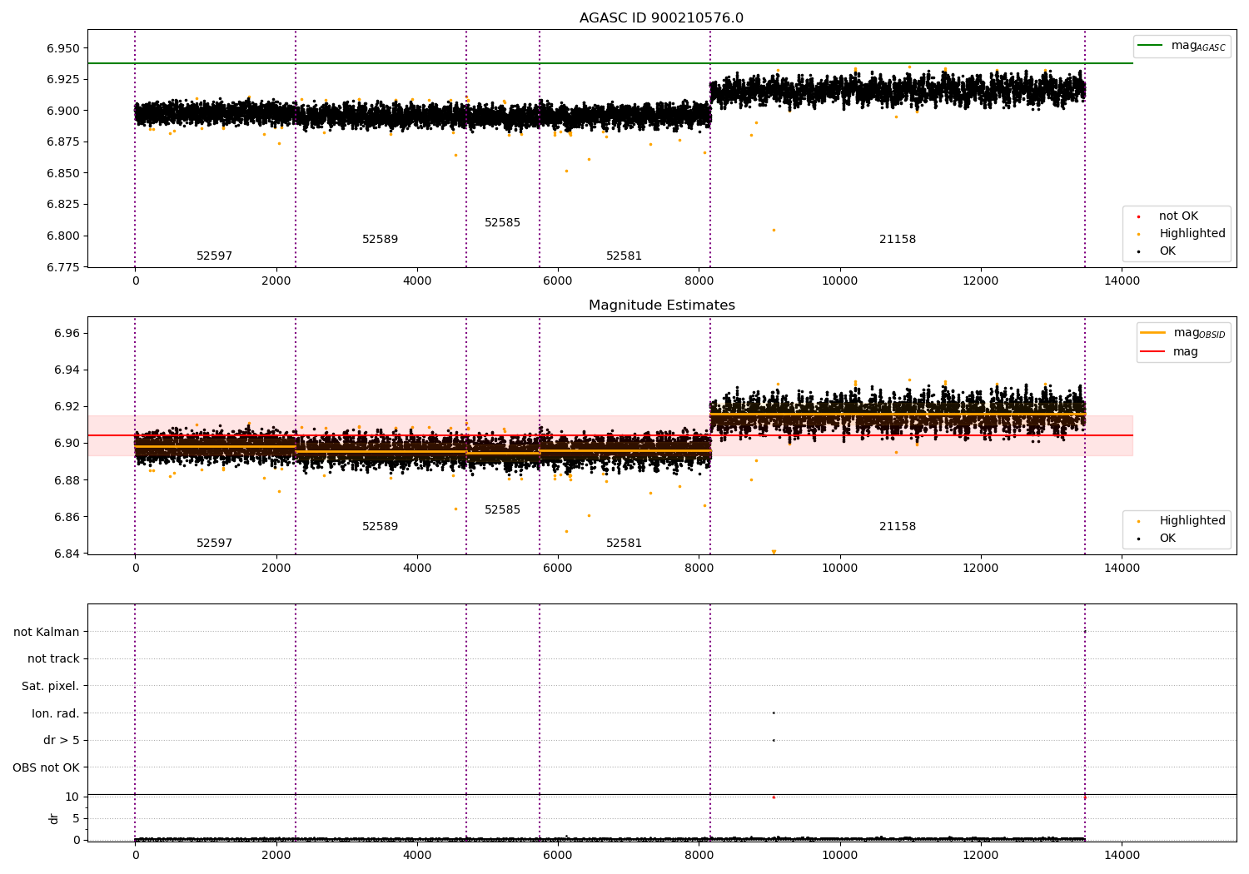Click the title 'AGASC ID 900210576.0'
Screen dimensions: 1249x874
(661, 18)
